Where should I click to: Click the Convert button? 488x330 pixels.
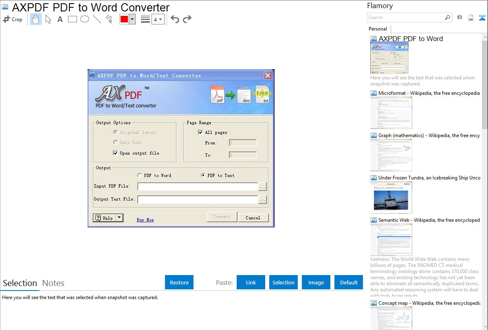(222, 217)
